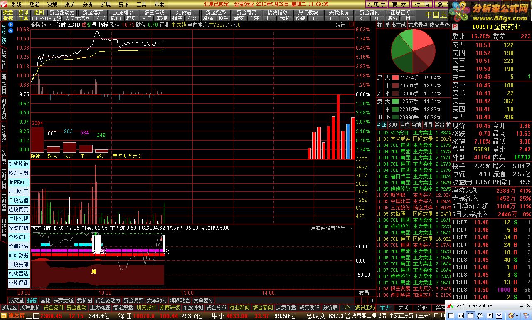Click the 提示 button

tap(399, 4)
